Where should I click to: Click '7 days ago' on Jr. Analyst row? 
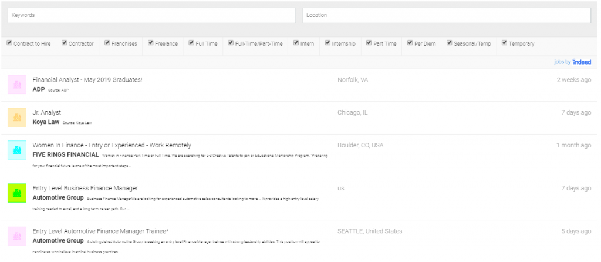tap(576, 112)
